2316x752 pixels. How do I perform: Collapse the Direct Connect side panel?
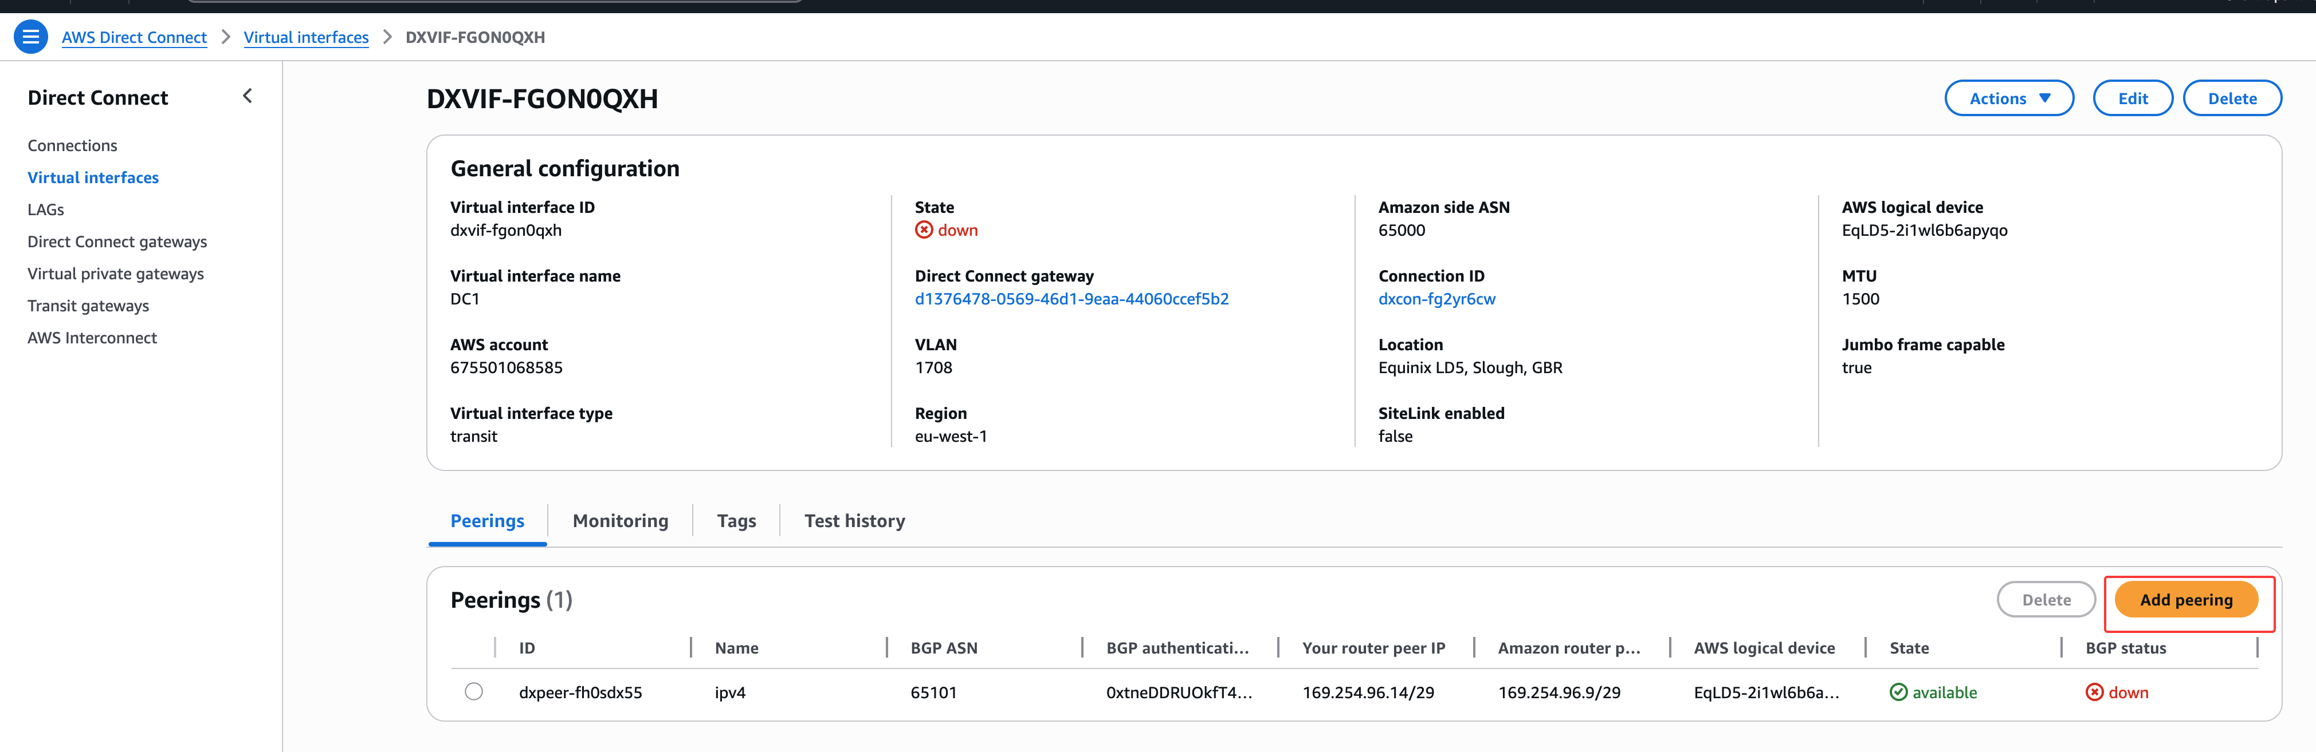248,96
